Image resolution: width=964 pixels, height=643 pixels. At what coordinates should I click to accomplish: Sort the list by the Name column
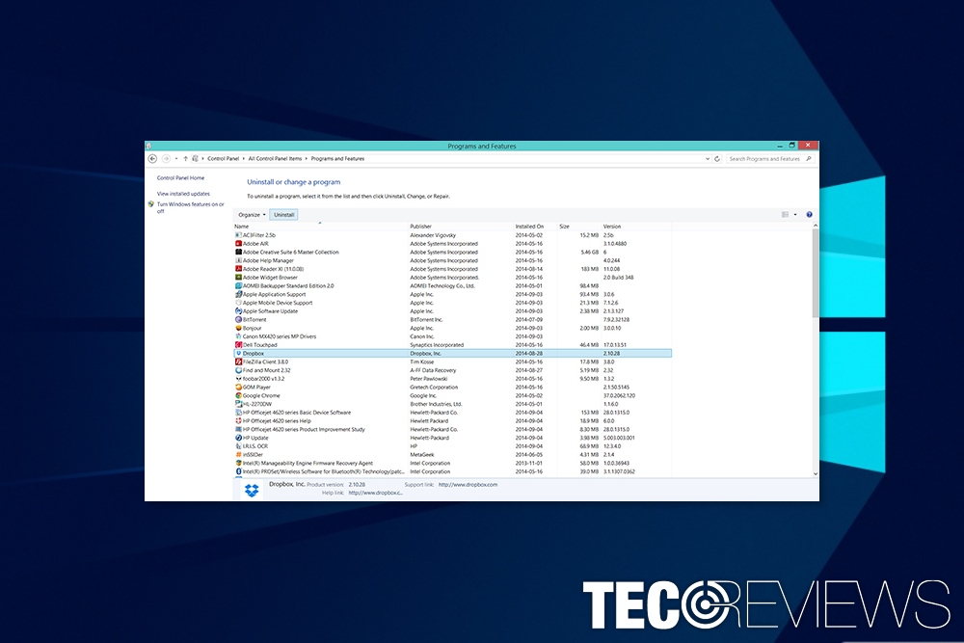click(320, 227)
